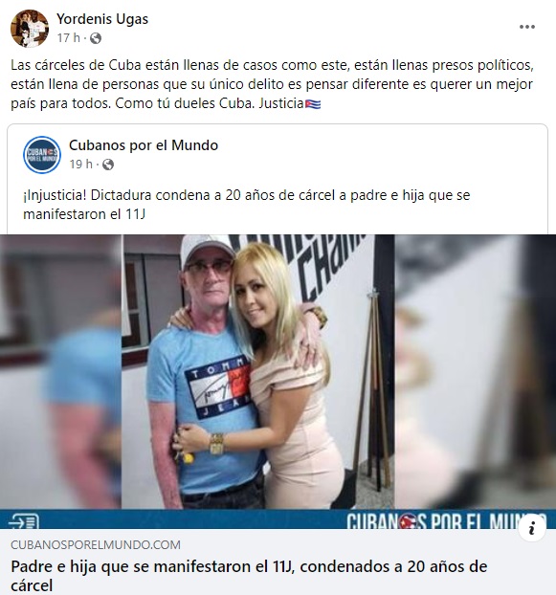The width and height of the screenshot is (556, 595).
Task: Open the three-dot post options menu
Action: pos(527,27)
